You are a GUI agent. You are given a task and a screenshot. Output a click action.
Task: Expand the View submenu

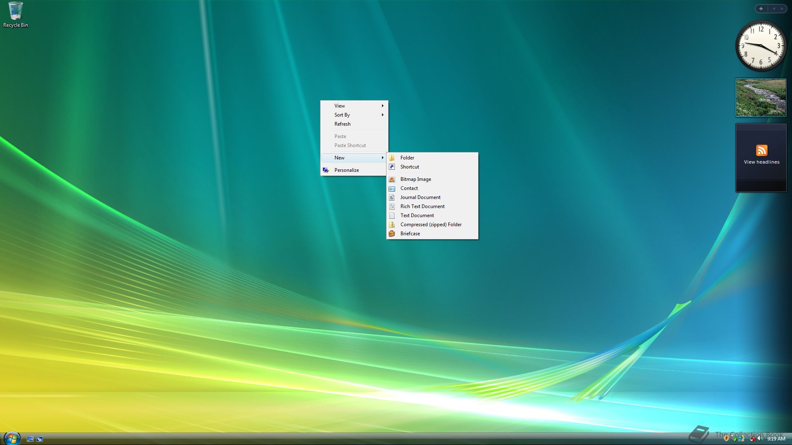(x=354, y=106)
